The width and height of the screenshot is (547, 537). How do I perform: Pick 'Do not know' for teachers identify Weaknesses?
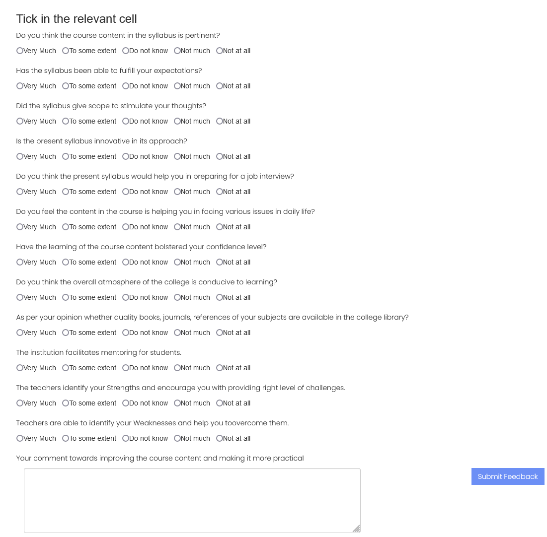point(126,438)
